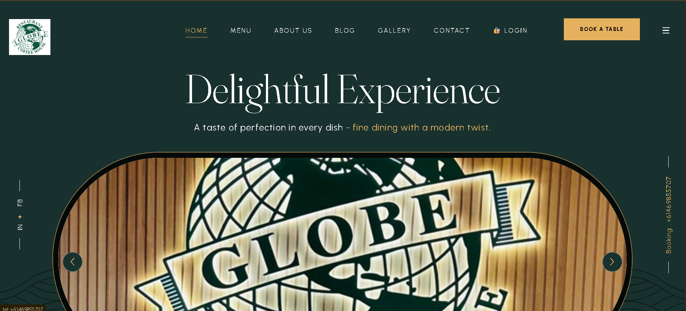Go to the Contact page
686x311 pixels.
tap(451, 31)
